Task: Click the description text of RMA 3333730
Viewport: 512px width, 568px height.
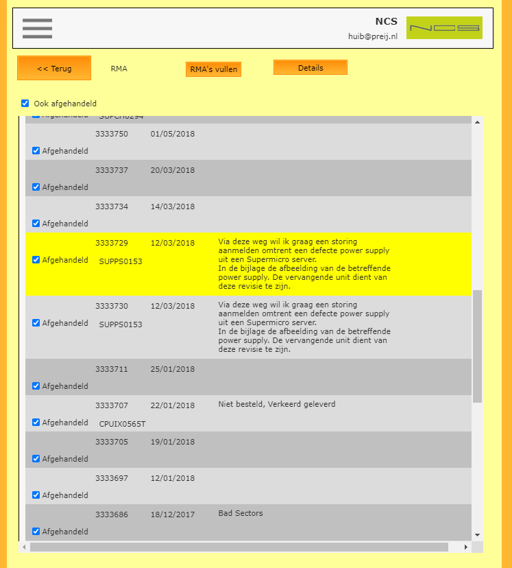Action: point(304,327)
